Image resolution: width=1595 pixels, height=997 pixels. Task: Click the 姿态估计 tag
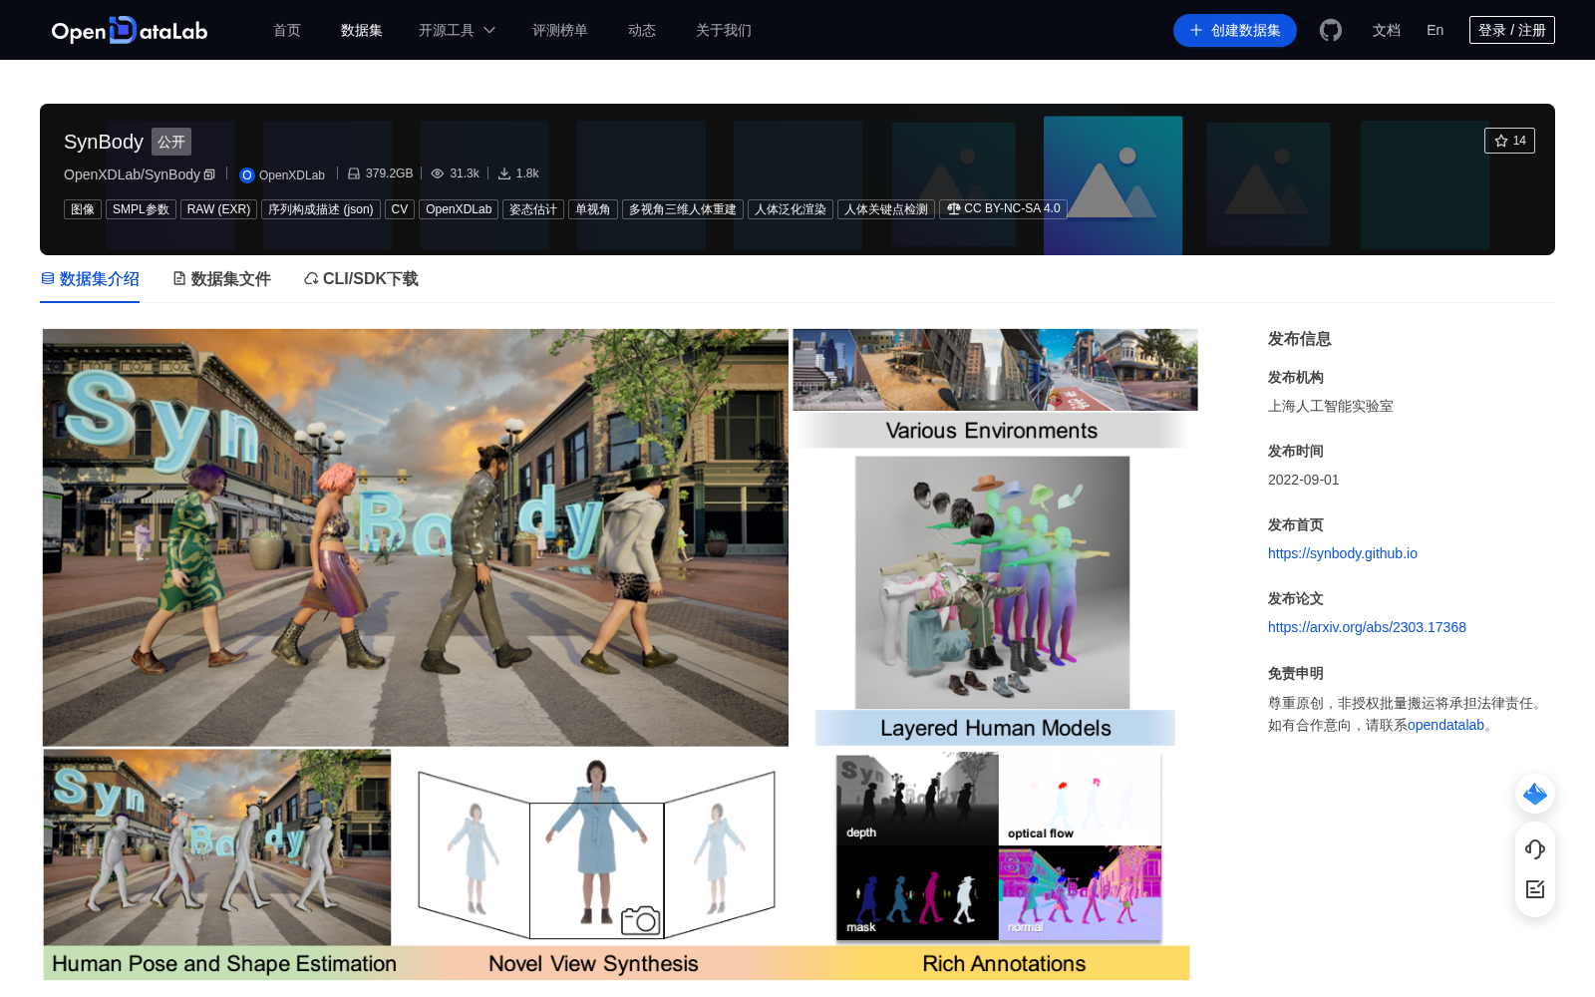pos(533,209)
